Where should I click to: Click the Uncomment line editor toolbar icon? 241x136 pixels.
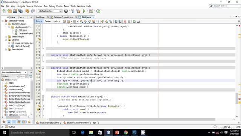tap(138, 22)
